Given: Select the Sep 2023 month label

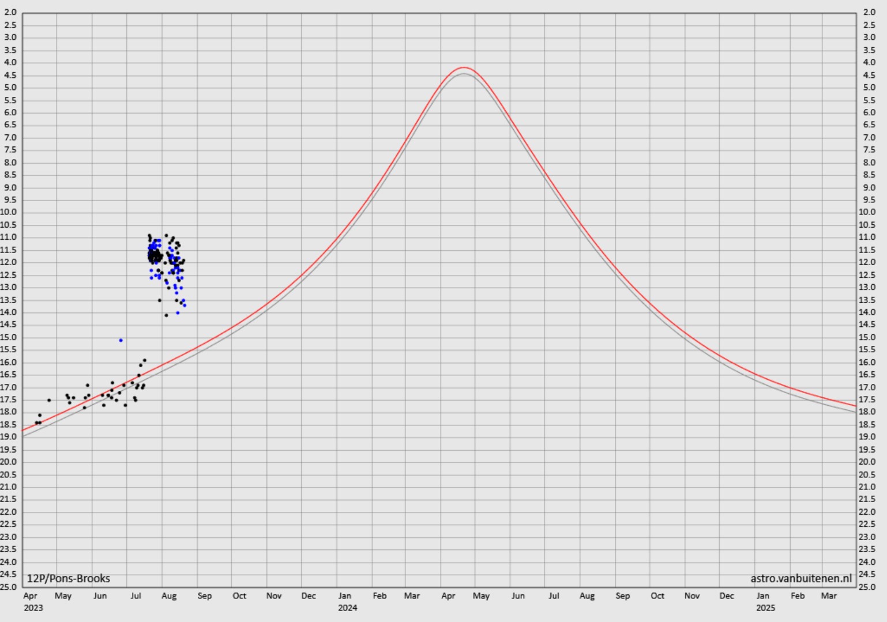Looking at the screenshot, I should 205,595.
